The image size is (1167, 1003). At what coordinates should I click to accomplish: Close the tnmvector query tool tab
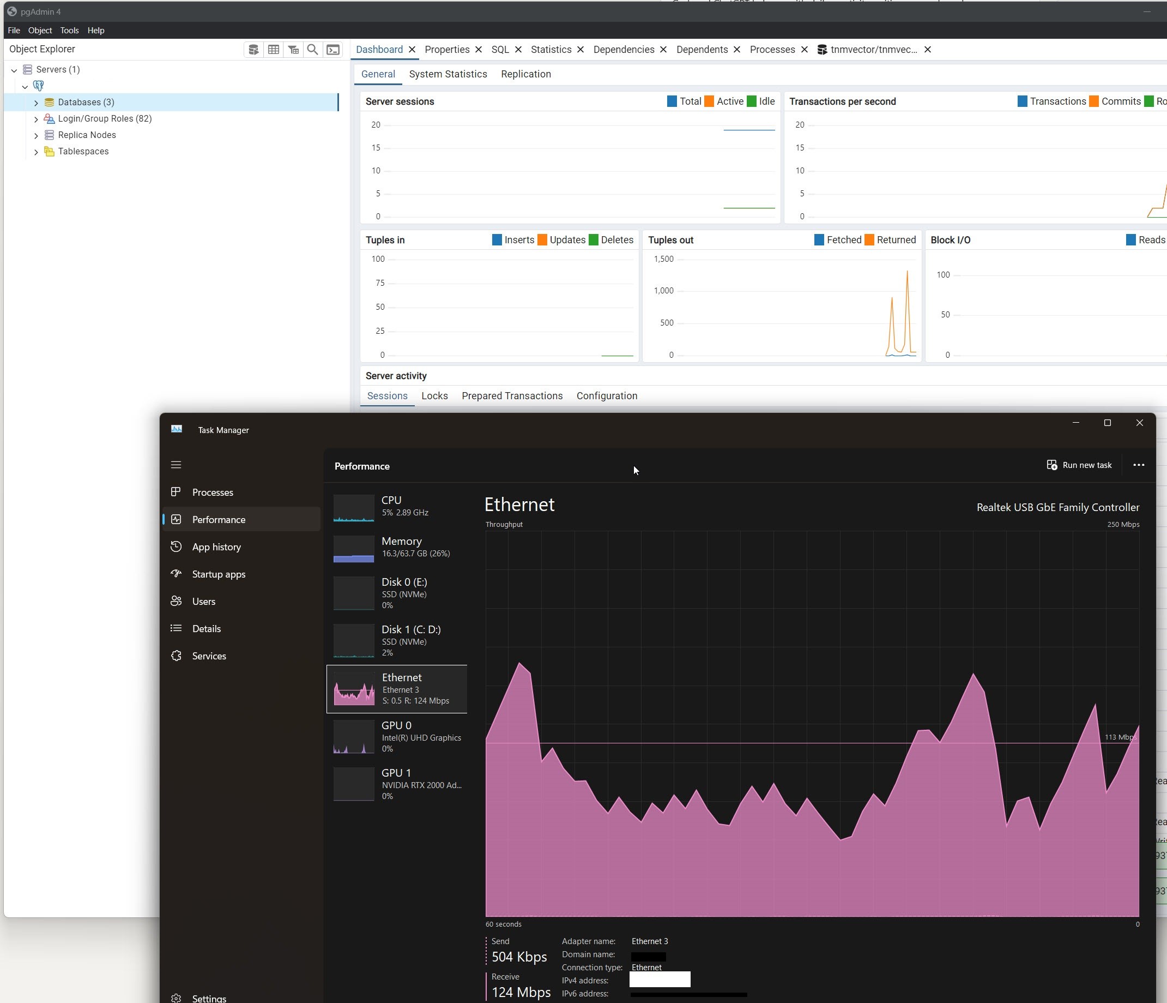coord(927,50)
